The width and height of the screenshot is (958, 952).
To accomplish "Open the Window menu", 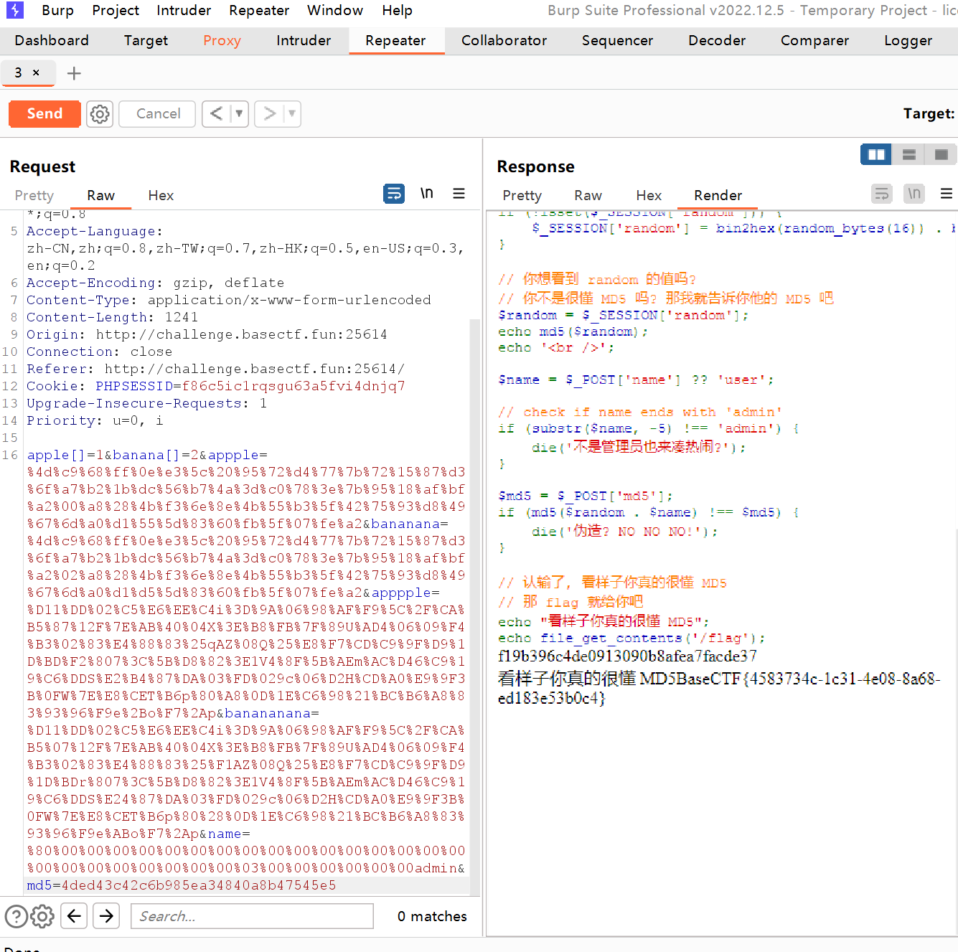I will (335, 10).
